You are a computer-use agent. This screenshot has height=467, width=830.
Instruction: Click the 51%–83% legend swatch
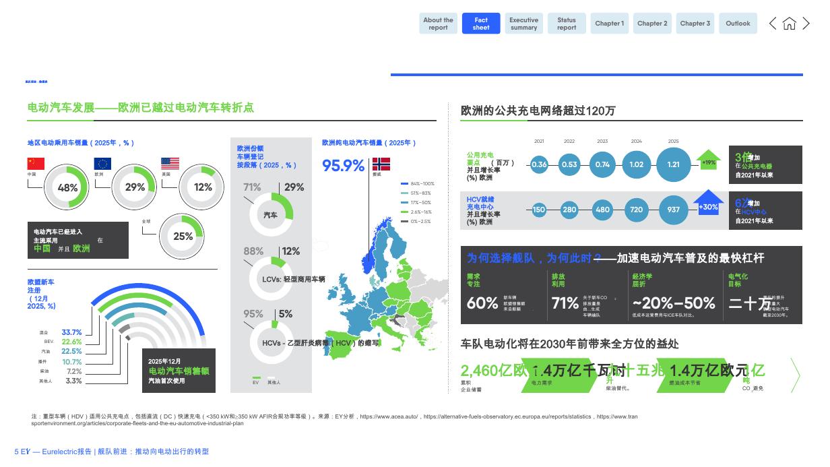tap(404, 193)
